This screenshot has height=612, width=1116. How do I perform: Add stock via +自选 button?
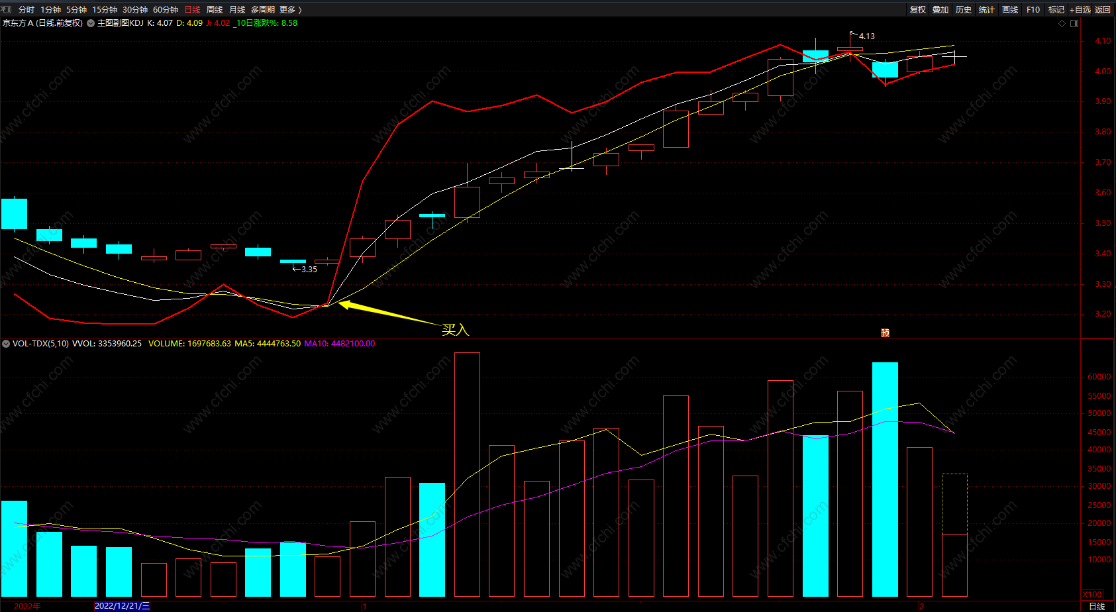point(1080,9)
